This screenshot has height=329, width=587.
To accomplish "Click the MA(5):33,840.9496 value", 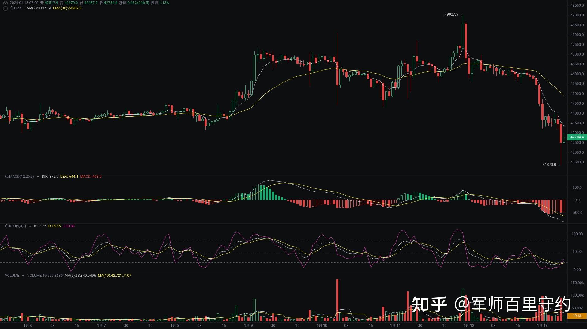I will pos(80,276).
